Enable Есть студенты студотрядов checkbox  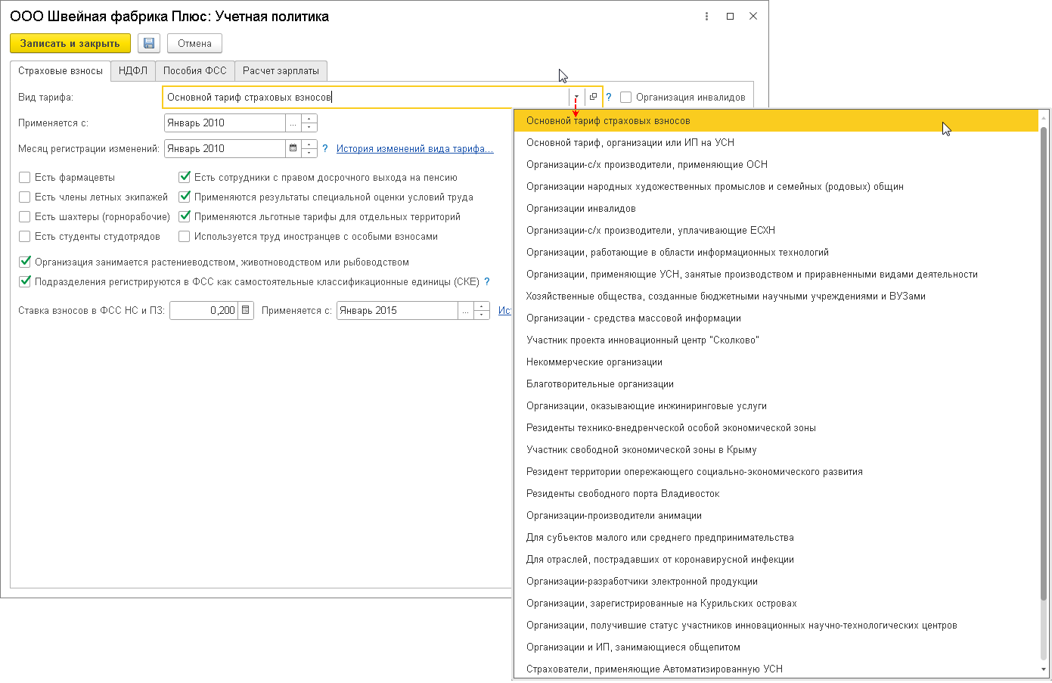[x=24, y=236]
